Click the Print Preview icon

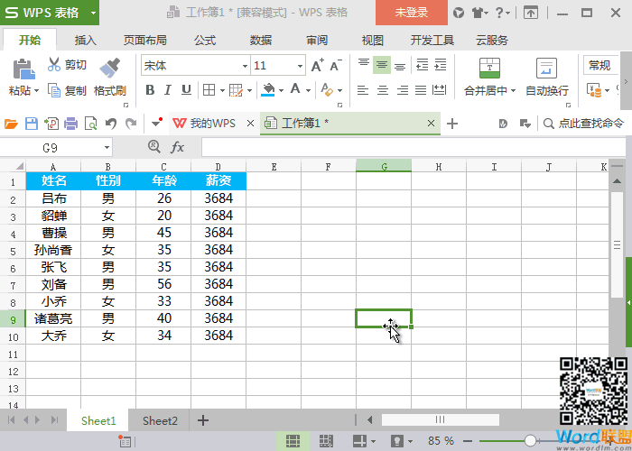90,124
